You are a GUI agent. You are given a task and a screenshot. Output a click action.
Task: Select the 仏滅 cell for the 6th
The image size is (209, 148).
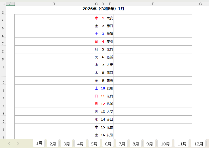pyautogui.click(x=110, y=57)
